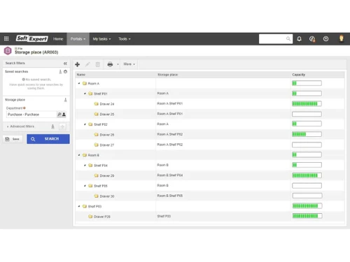Collapse the Shelf P04 tree node

(x=85, y=166)
